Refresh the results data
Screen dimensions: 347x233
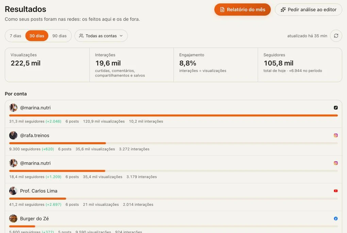pos(336,36)
